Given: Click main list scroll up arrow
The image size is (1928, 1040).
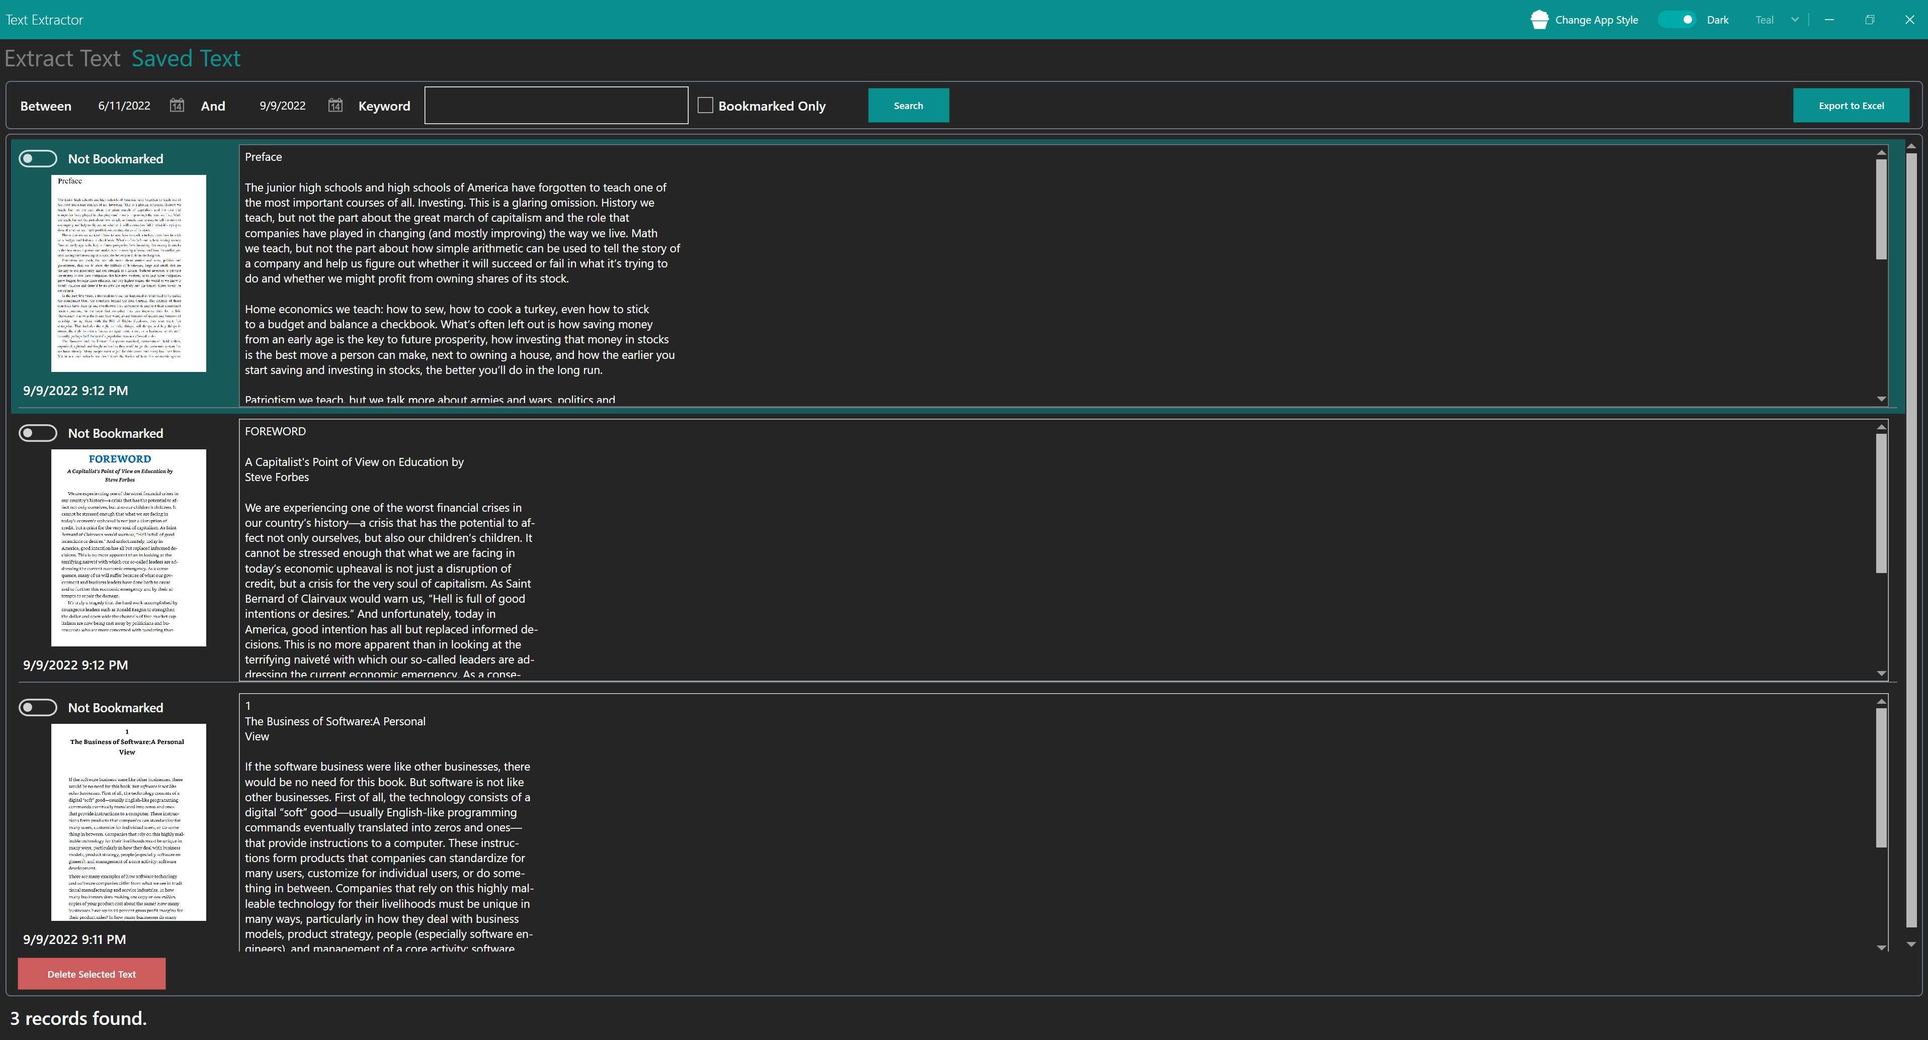Looking at the screenshot, I should pyautogui.click(x=1911, y=146).
